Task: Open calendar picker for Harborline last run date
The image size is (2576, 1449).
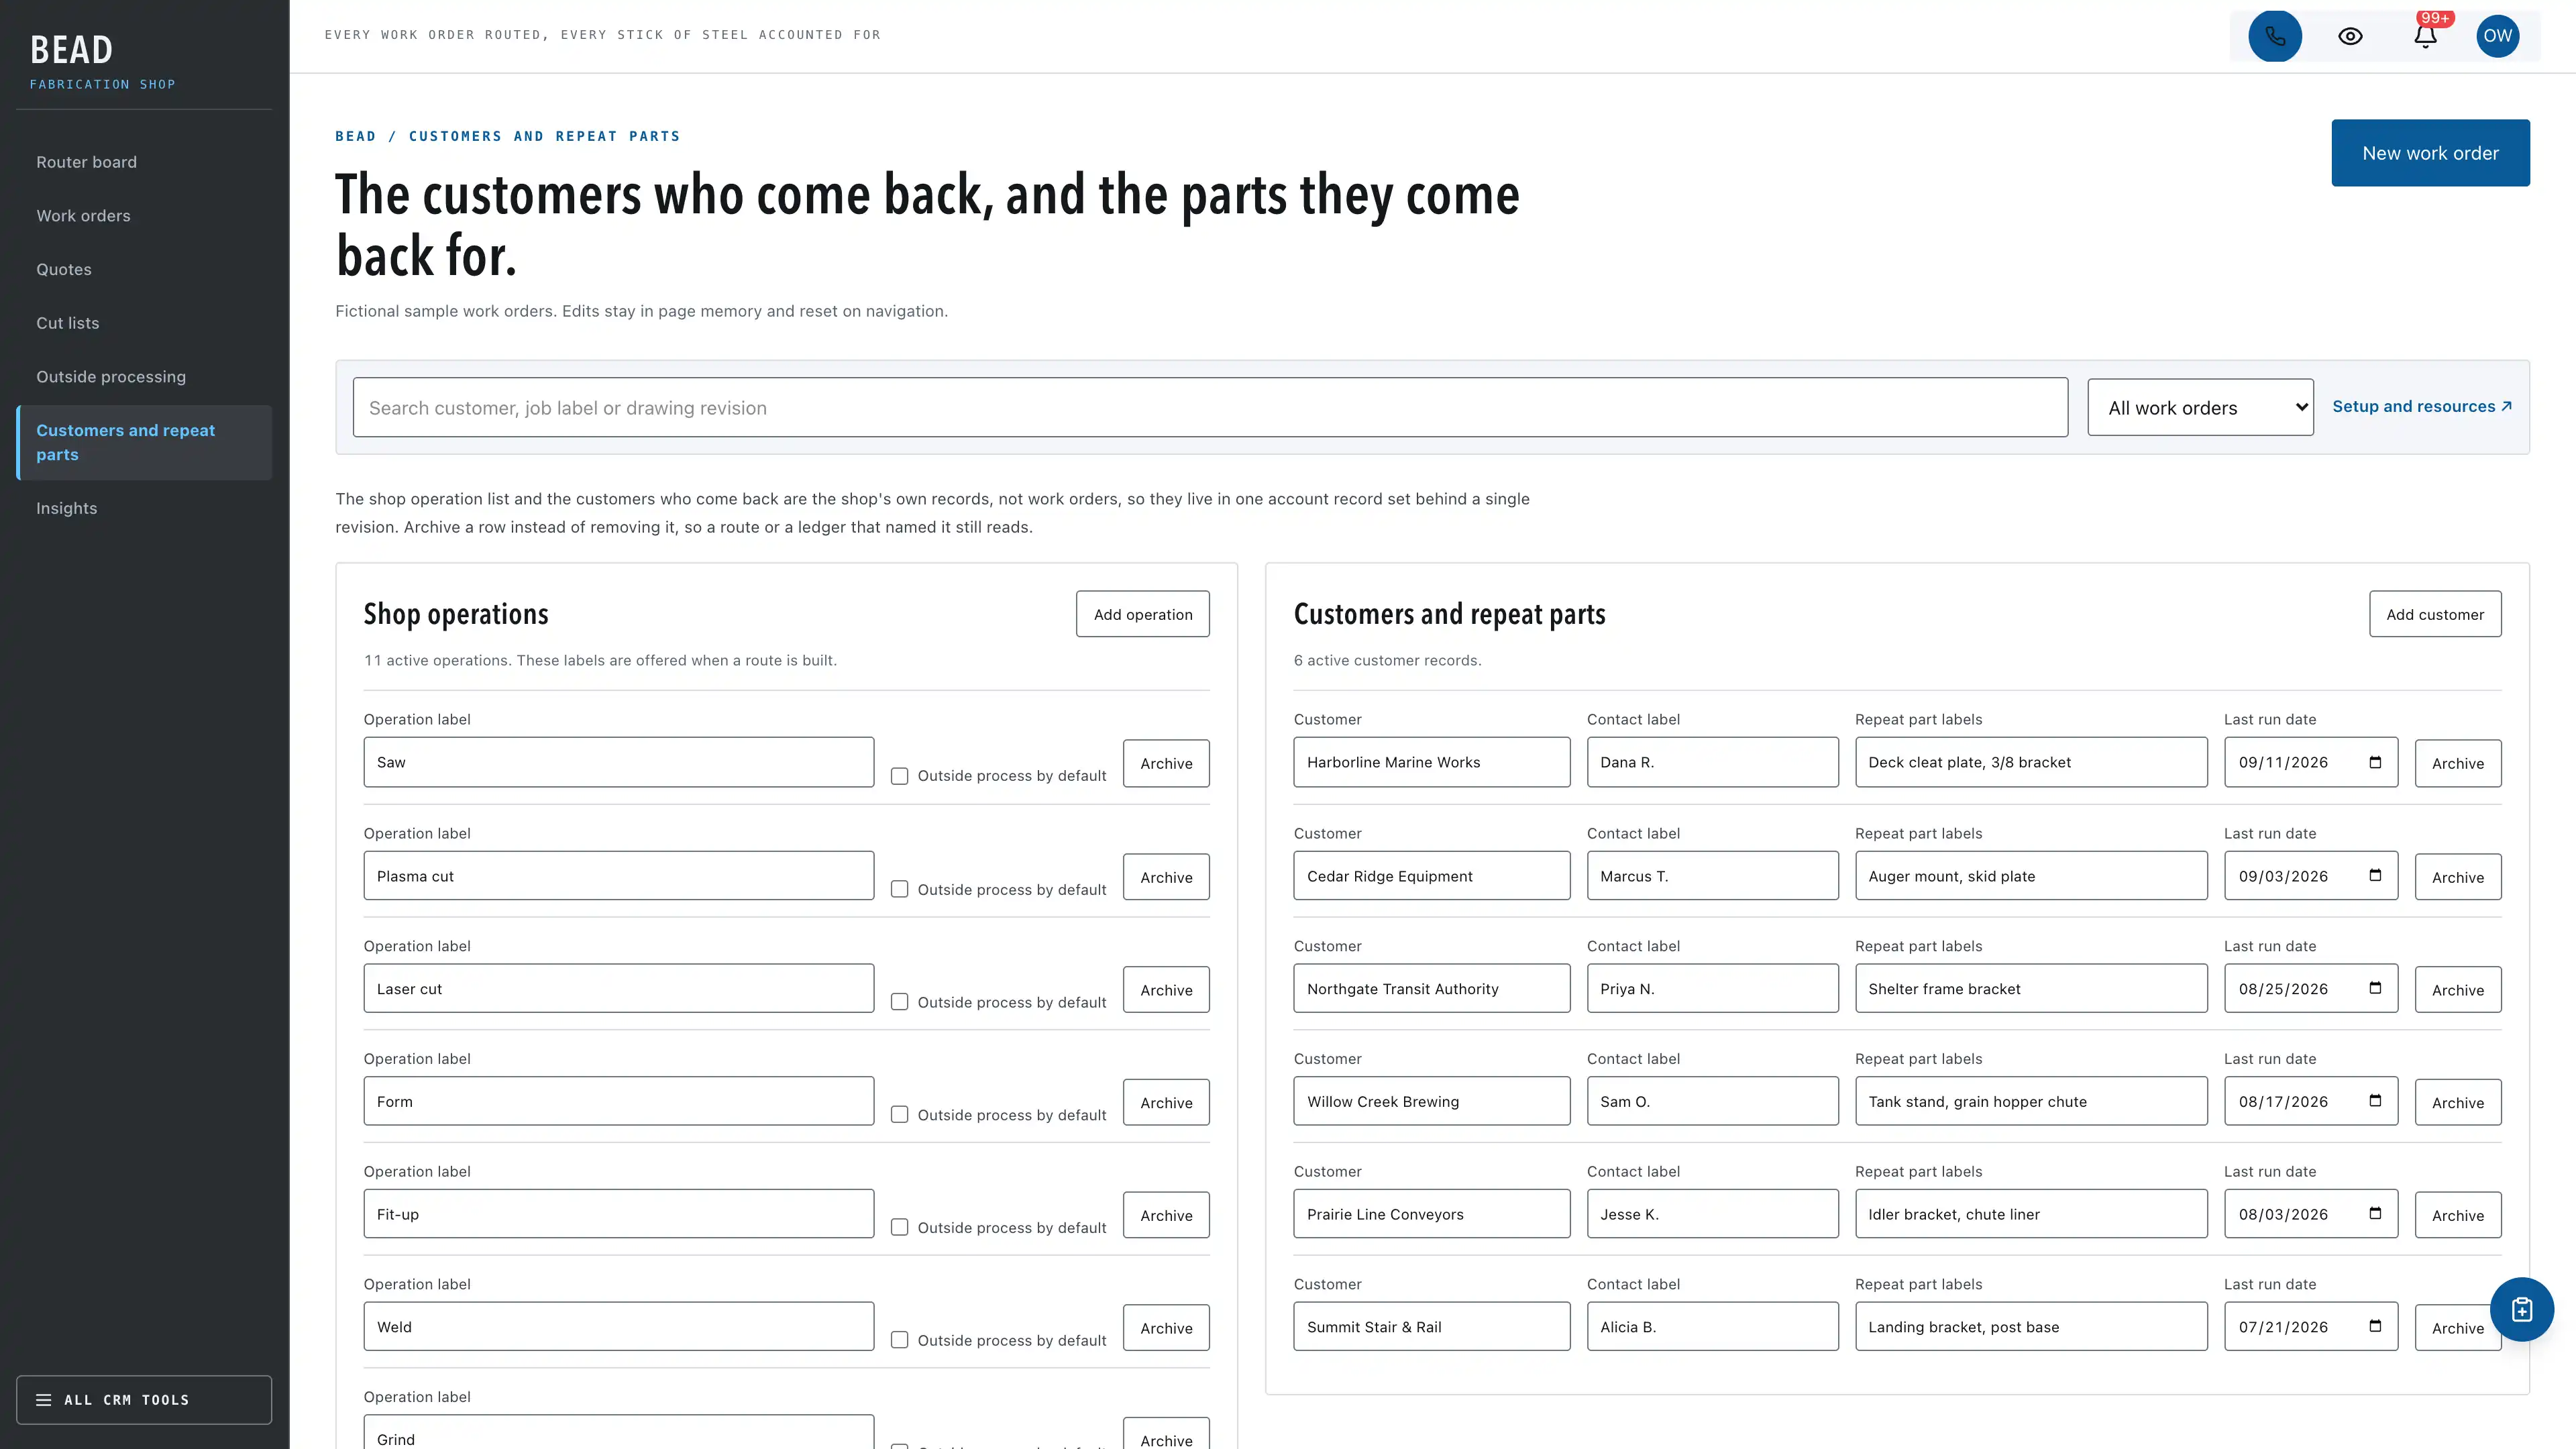Action: click(2375, 762)
